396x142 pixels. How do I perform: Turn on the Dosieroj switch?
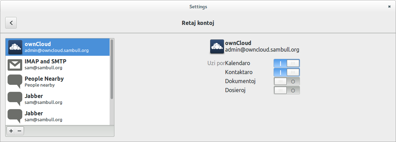(286, 90)
